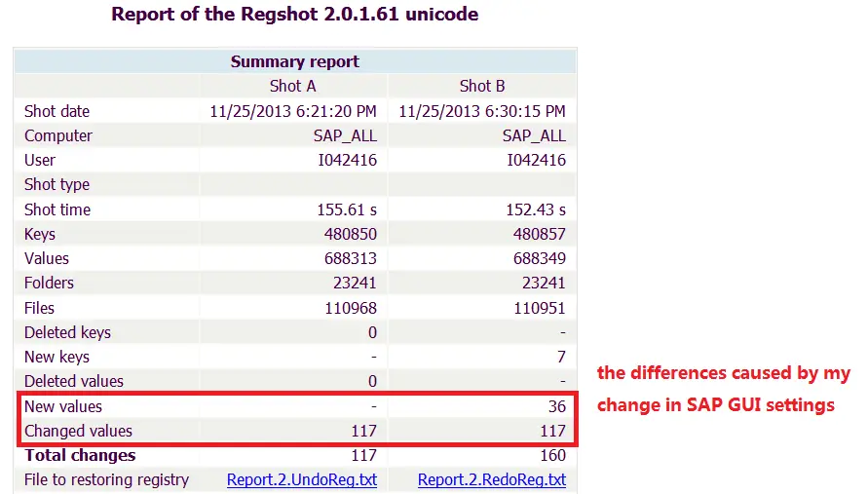Select the shot time '155.61 s'
Viewport: 868px width, 494px height.
(347, 209)
